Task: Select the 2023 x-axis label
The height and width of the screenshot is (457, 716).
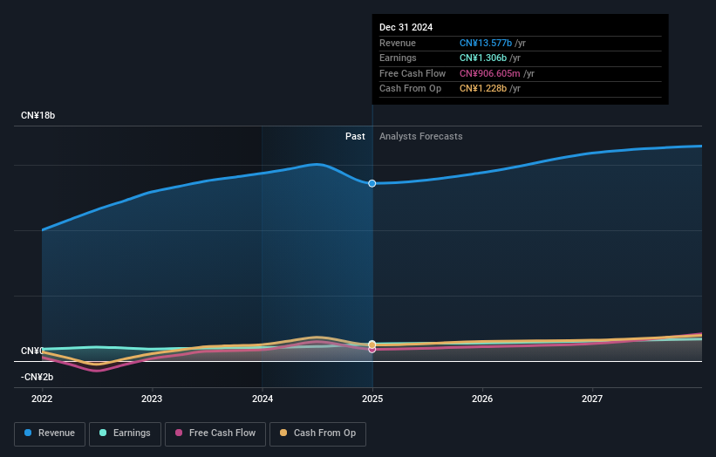Action: pyautogui.click(x=152, y=399)
